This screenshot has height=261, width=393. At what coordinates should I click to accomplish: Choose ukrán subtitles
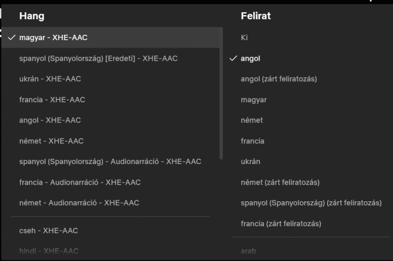click(251, 162)
